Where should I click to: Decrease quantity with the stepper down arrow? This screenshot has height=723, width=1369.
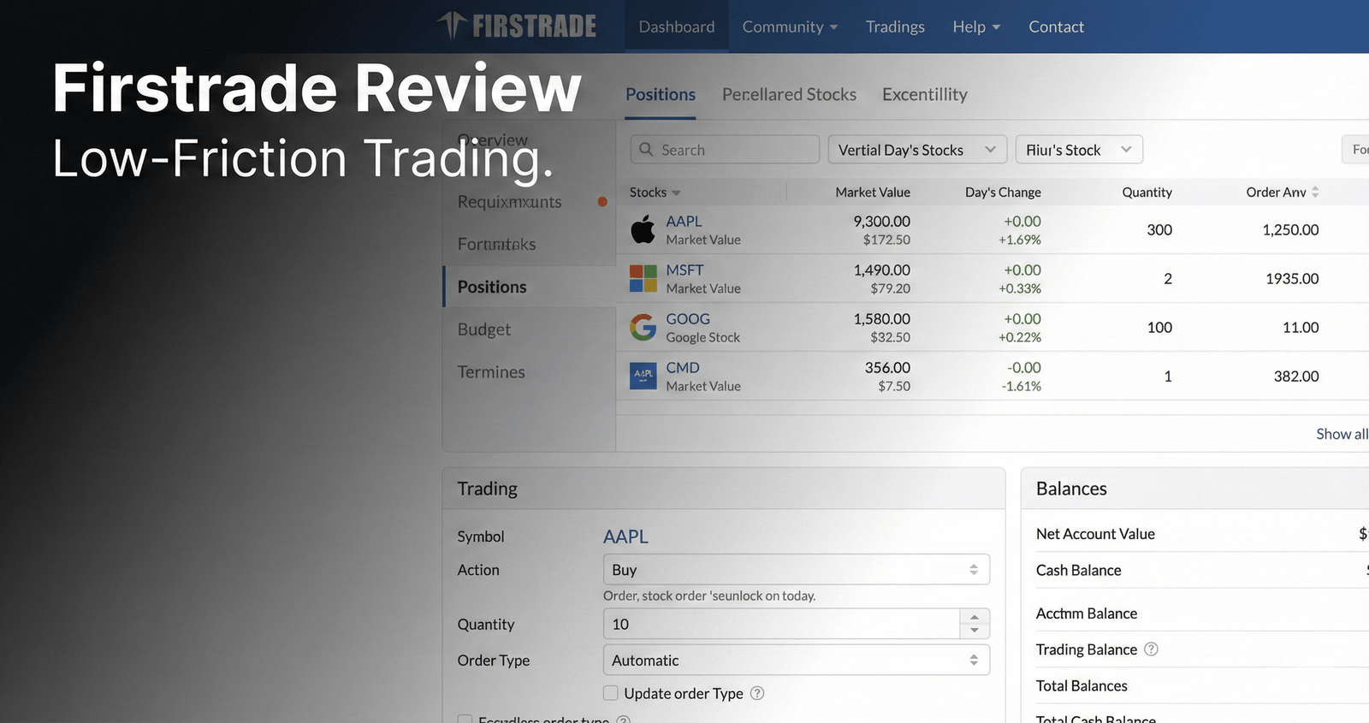pyautogui.click(x=975, y=631)
